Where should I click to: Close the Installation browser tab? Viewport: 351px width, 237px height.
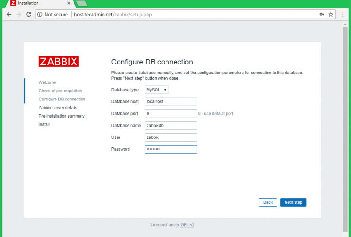(x=68, y=4)
